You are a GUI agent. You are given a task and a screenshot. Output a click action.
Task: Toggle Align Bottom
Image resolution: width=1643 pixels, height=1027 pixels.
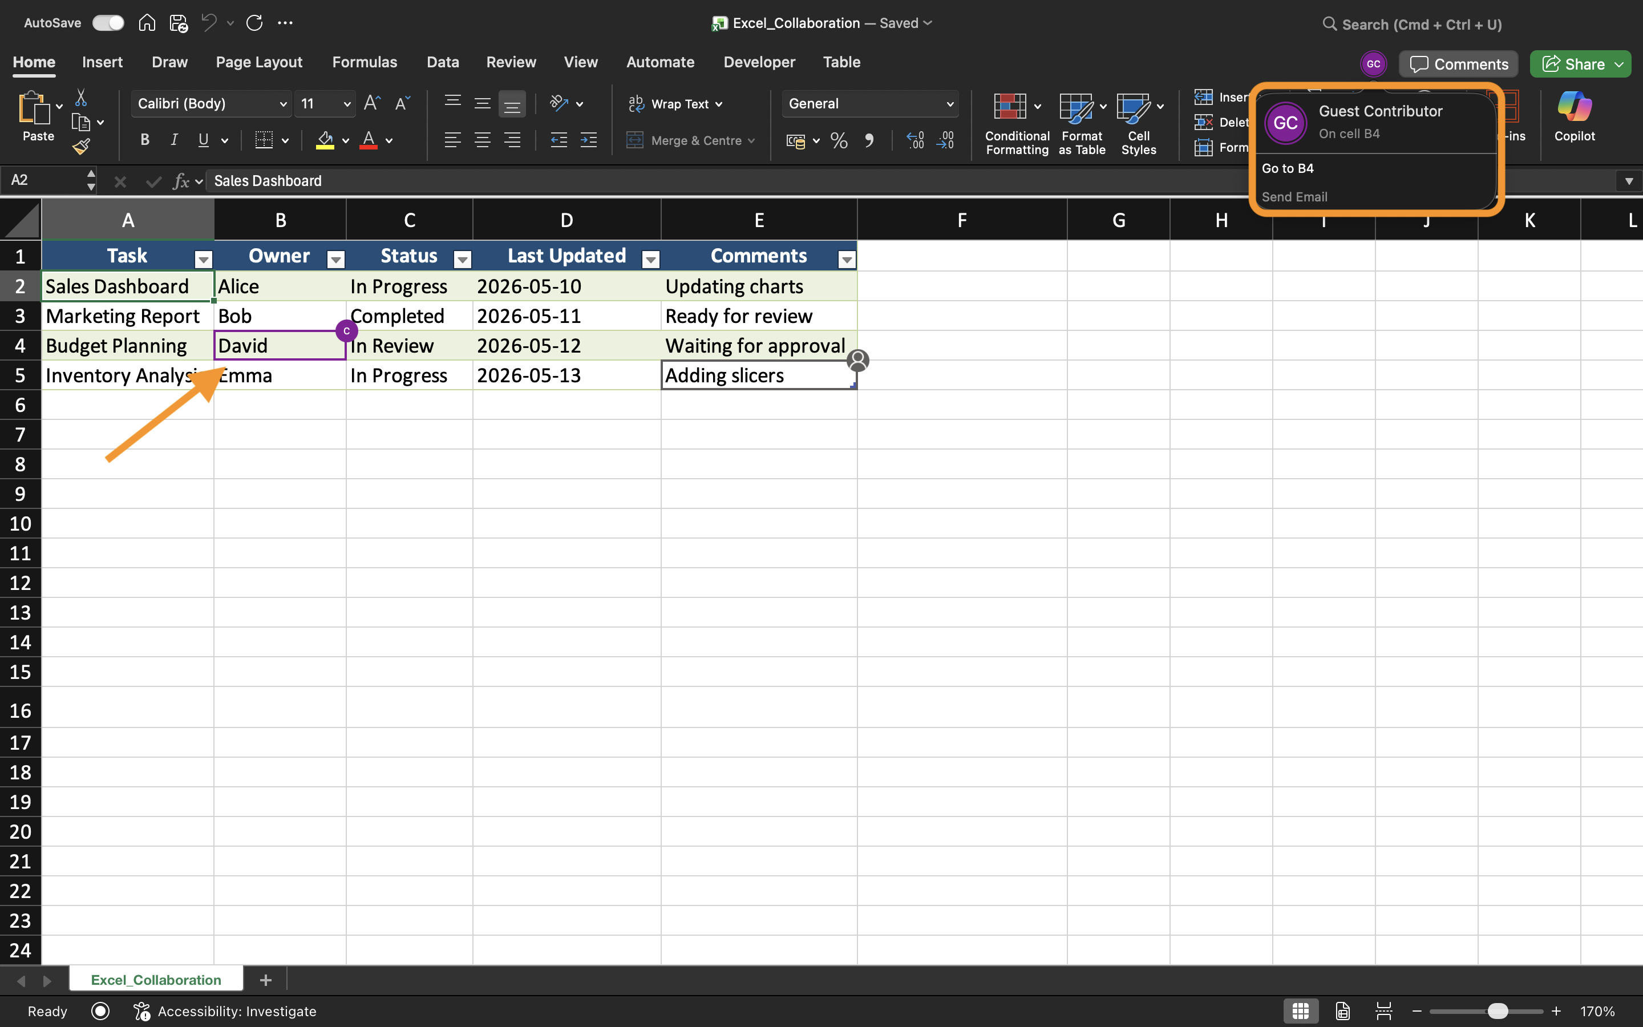[x=512, y=104]
